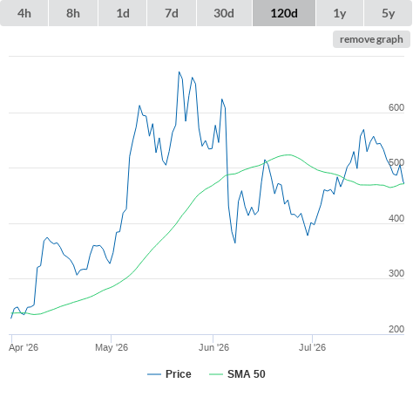Click the Jul '26 date marker
The height and width of the screenshot is (397, 413).
pyautogui.click(x=312, y=347)
